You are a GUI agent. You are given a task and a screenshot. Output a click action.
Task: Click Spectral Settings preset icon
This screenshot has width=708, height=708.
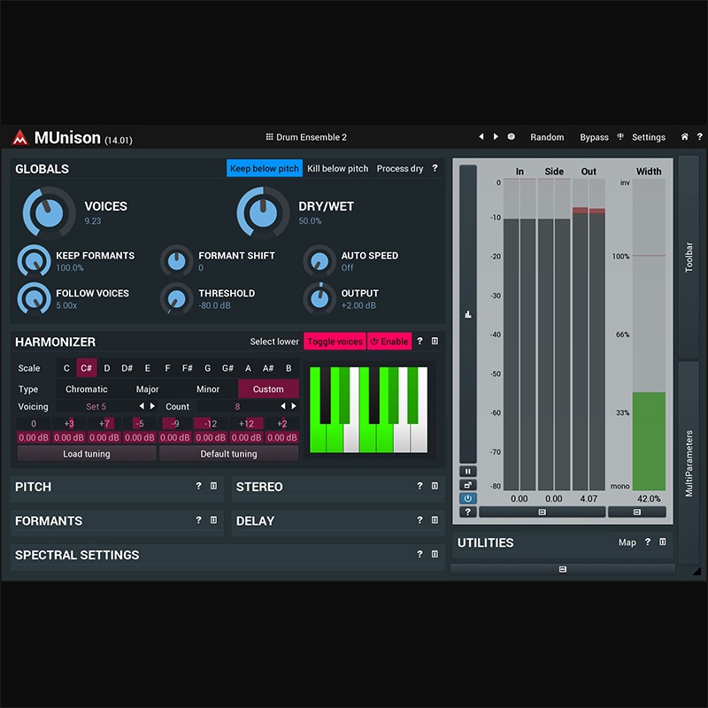[x=435, y=554]
